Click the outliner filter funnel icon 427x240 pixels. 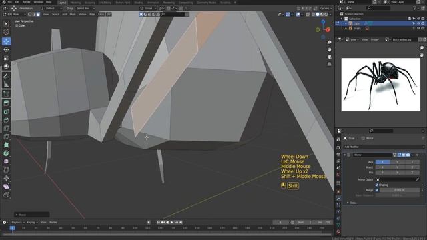click(x=415, y=8)
